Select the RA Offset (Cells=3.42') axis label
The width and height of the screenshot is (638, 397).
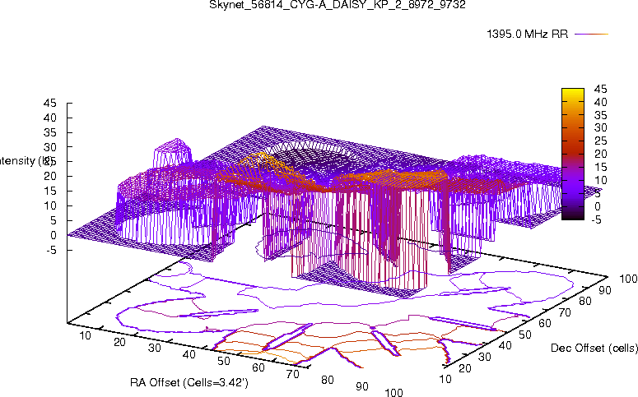(189, 382)
